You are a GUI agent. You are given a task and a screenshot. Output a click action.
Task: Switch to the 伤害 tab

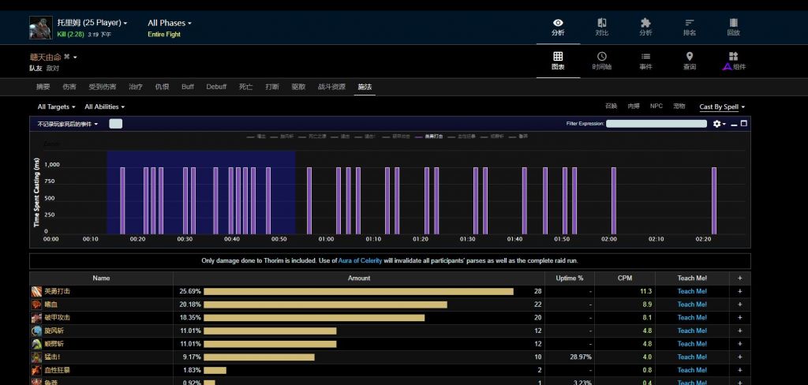pos(69,87)
